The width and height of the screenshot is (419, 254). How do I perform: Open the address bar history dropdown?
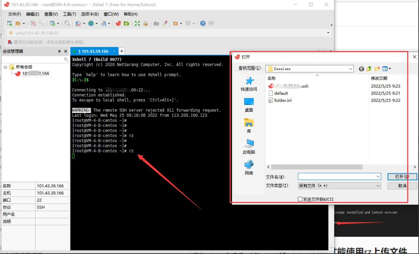[328, 33]
